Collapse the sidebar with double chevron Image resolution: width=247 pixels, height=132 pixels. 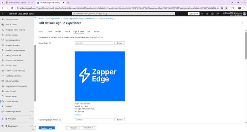[33, 129]
